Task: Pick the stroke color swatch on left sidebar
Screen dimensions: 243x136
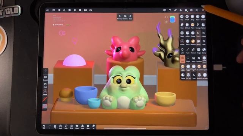Action: (x=45, y=99)
